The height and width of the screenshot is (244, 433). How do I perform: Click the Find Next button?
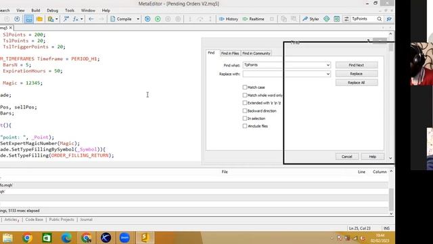(x=357, y=65)
